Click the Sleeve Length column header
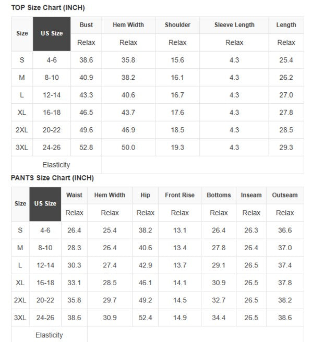The width and height of the screenshot is (313, 342). coord(234,25)
